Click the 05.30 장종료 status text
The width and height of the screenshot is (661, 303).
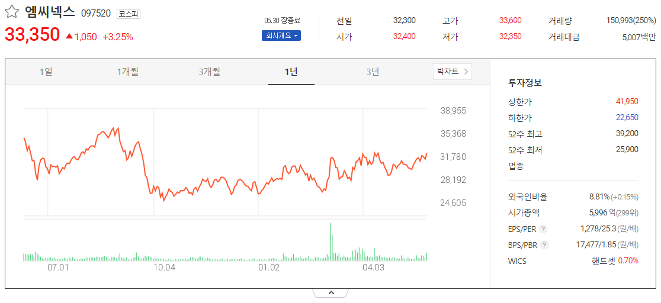(x=283, y=20)
